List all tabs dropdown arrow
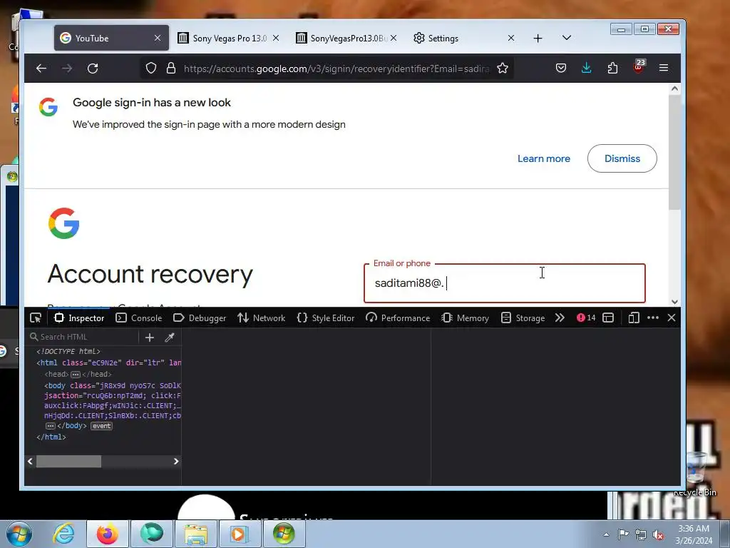Image resolution: width=730 pixels, height=548 pixels. (x=567, y=38)
